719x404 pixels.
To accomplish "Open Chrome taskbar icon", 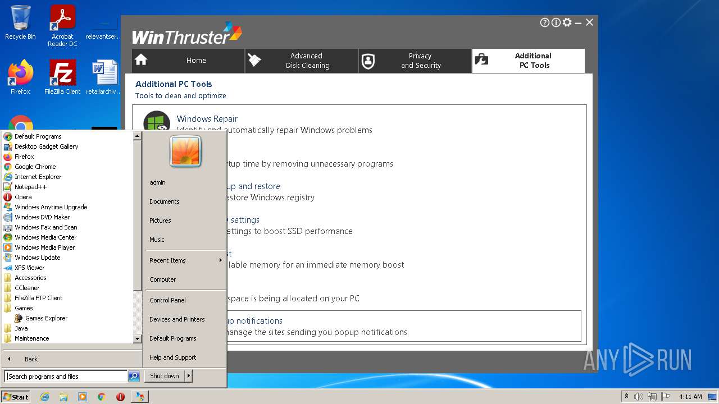I will click(101, 397).
